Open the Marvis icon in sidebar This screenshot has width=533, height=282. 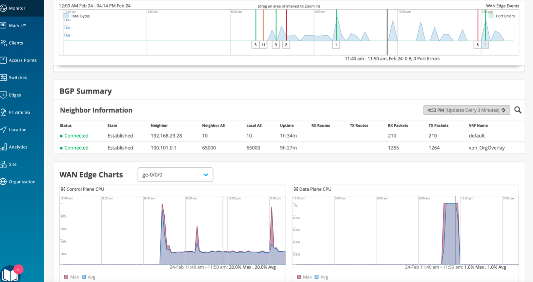(x=3, y=25)
